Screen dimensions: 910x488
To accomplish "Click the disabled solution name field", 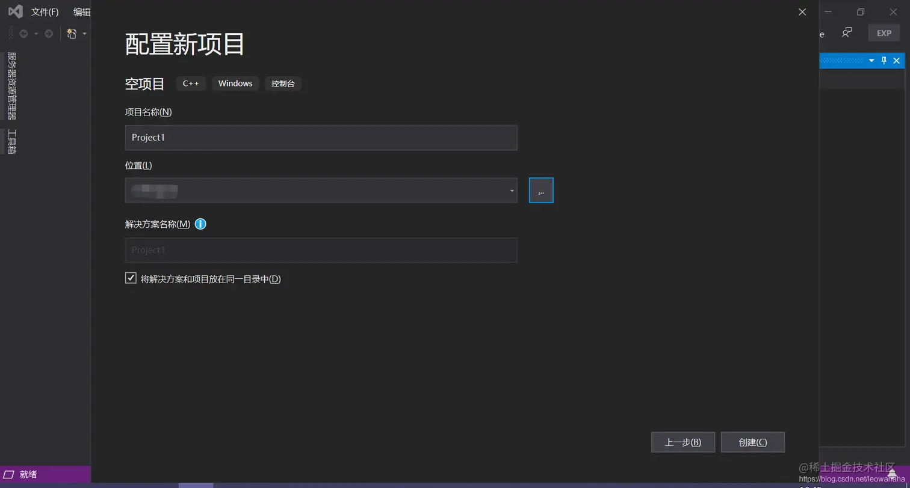I will click(x=321, y=250).
